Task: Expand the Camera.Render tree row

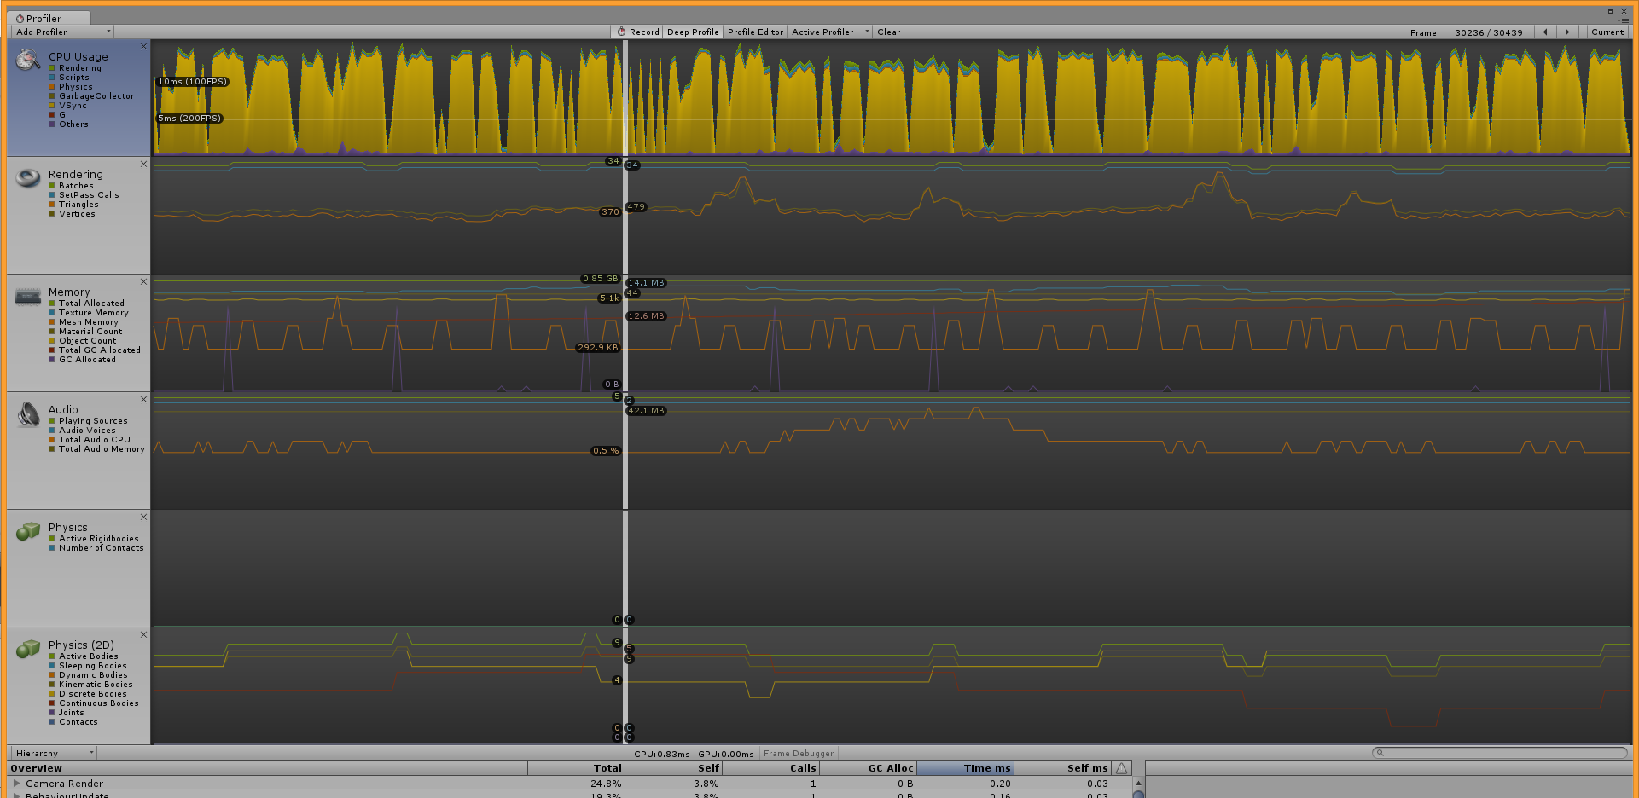Action: pyautogui.click(x=16, y=784)
